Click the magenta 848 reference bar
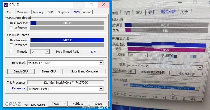The height and width of the screenshot is (110, 210). coord(166,30)
